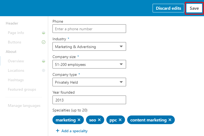Click the Year founded field

[x=89, y=100]
